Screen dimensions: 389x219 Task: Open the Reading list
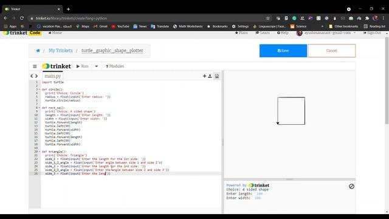(x=374, y=26)
